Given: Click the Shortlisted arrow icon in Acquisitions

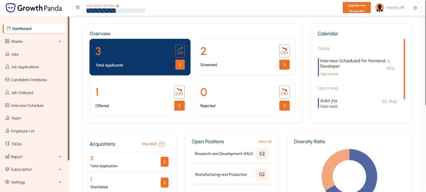Looking at the screenshot, I should [x=165, y=182].
